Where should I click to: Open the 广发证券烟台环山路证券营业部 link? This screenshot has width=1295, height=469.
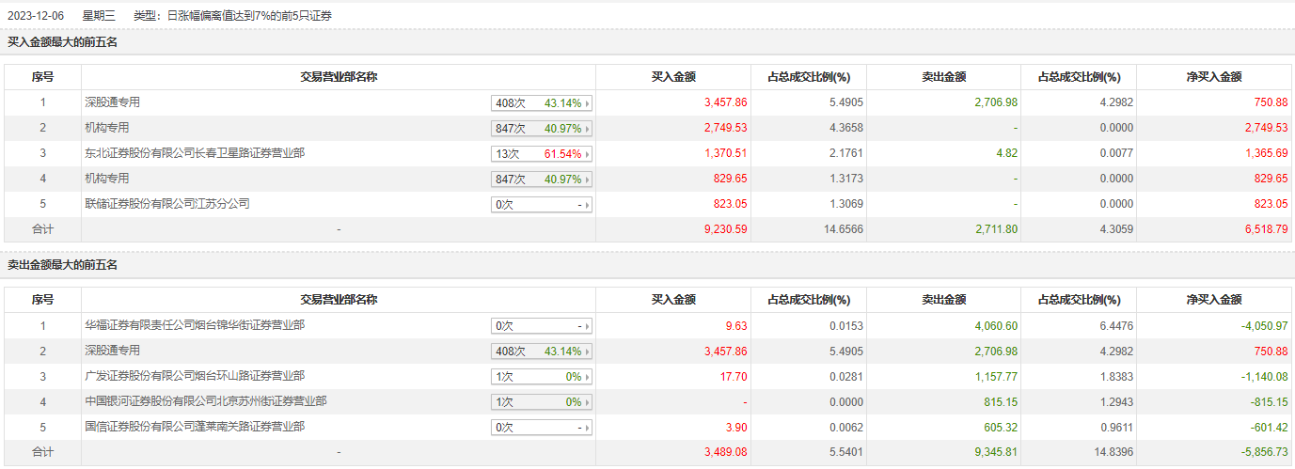coord(194,376)
